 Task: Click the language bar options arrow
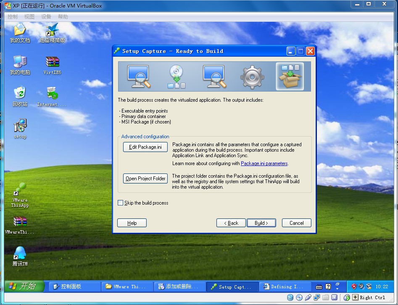click(x=337, y=289)
